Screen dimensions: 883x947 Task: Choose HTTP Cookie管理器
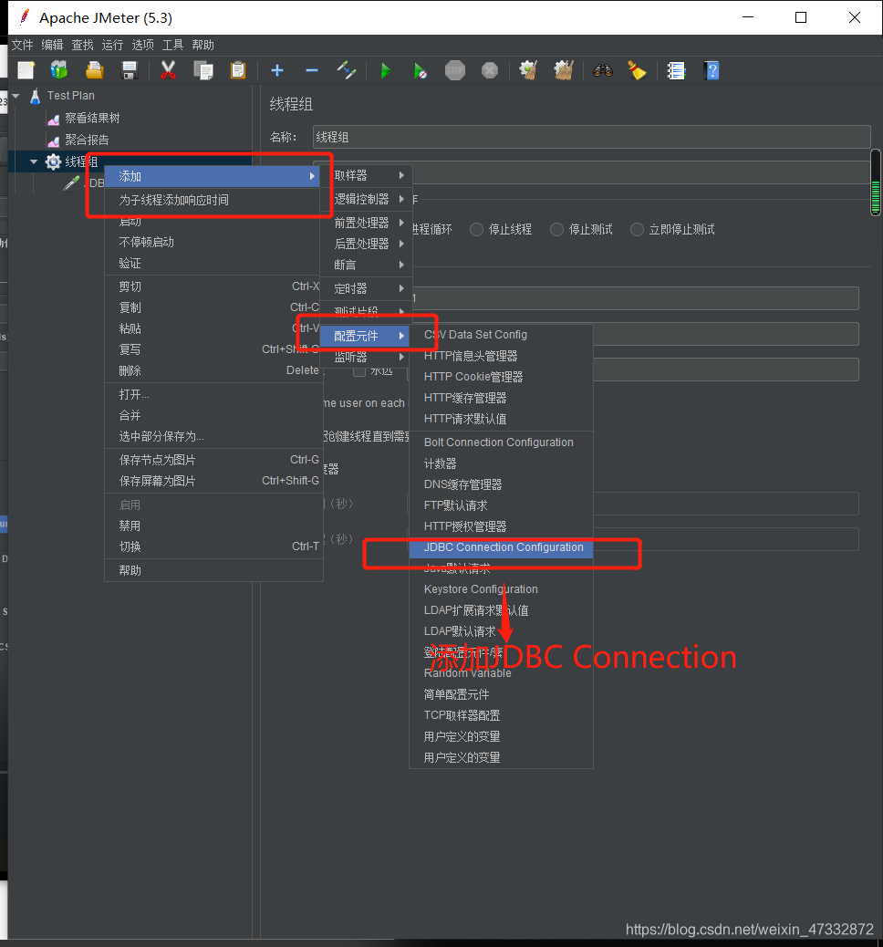[x=501, y=377]
